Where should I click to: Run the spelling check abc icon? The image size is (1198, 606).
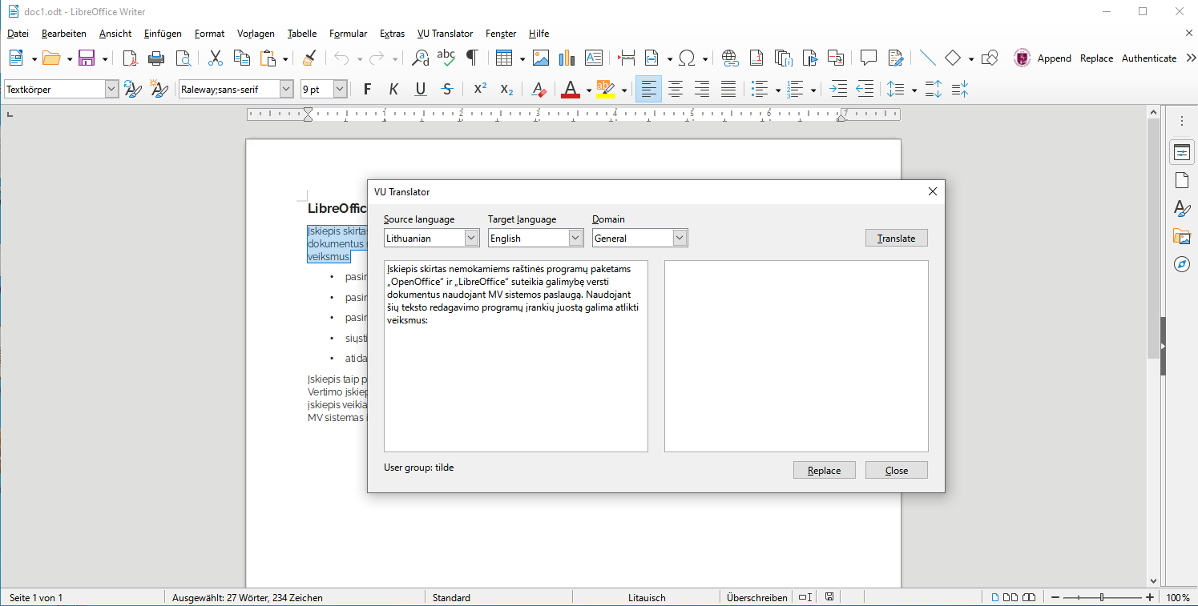(x=446, y=58)
